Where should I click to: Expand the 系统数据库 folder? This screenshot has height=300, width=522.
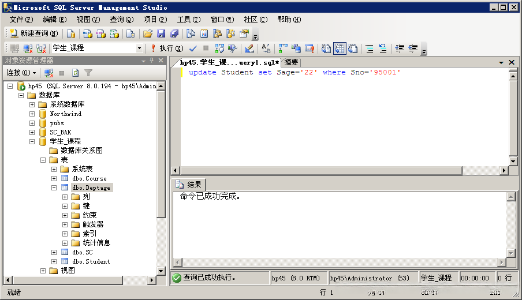(x=32, y=104)
